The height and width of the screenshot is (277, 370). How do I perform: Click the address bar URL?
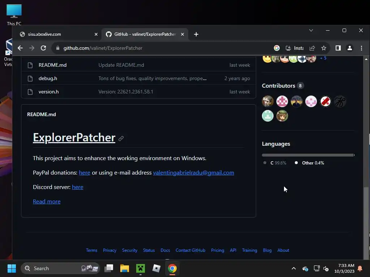point(103,48)
